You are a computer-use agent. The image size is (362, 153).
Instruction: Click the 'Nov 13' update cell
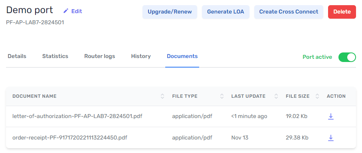click(x=239, y=138)
